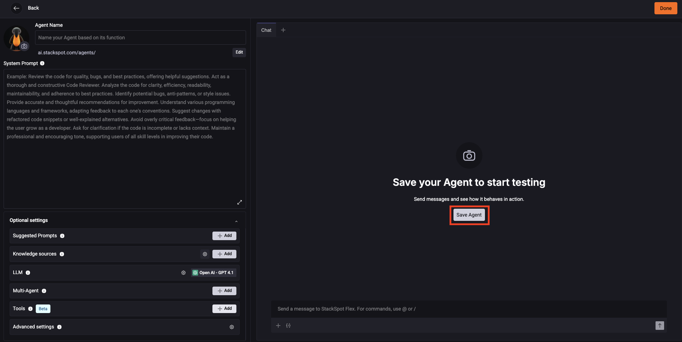Click the Save Agent button

468,215
